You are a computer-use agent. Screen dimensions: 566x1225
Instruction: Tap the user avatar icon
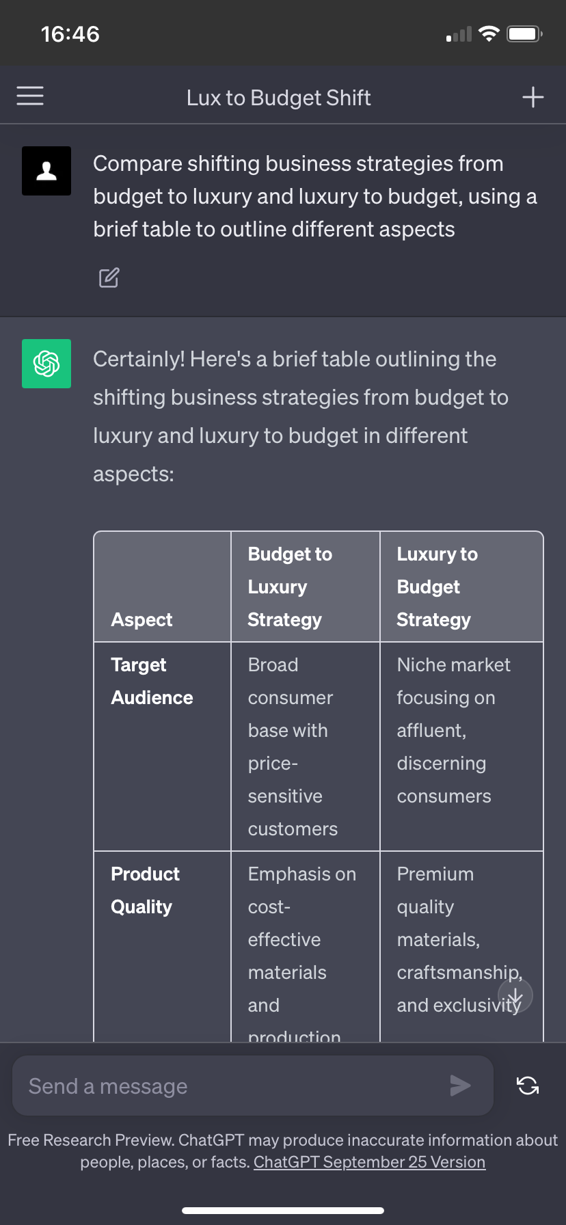point(46,171)
